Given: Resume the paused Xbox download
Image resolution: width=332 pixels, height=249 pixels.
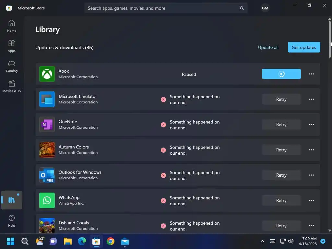Looking at the screenshot, I should (x=281, y=74).
